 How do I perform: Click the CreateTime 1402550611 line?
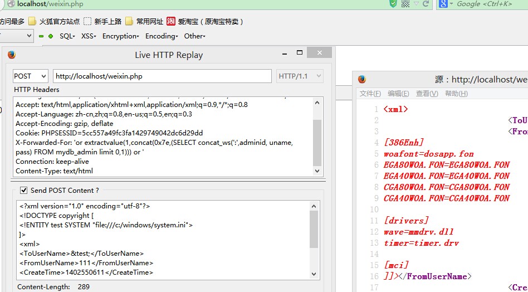click(86, 272)
